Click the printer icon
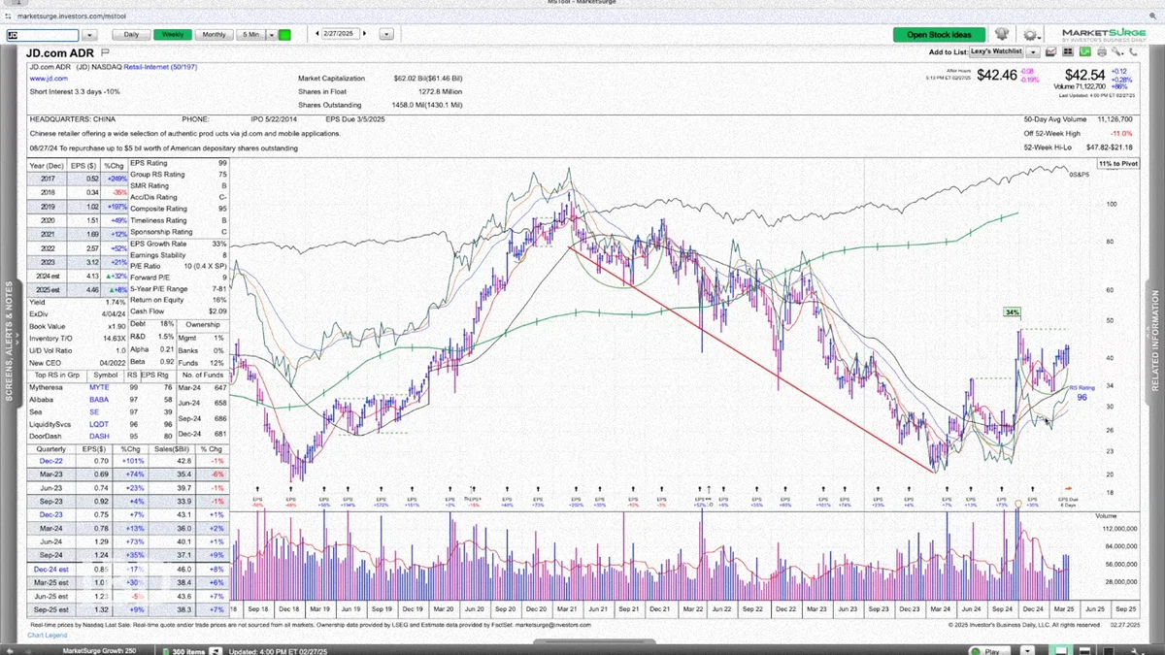This screenshot has height=655, width=1165. coord(1102,51)
